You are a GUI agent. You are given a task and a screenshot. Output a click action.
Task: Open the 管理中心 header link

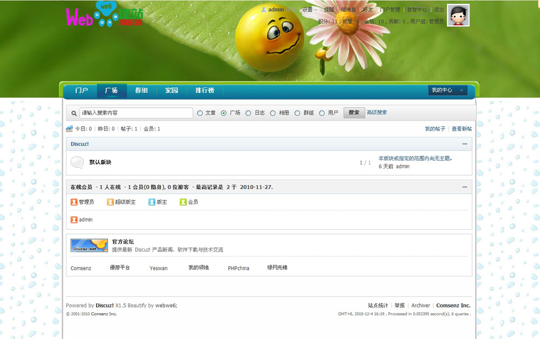(417, 10)
